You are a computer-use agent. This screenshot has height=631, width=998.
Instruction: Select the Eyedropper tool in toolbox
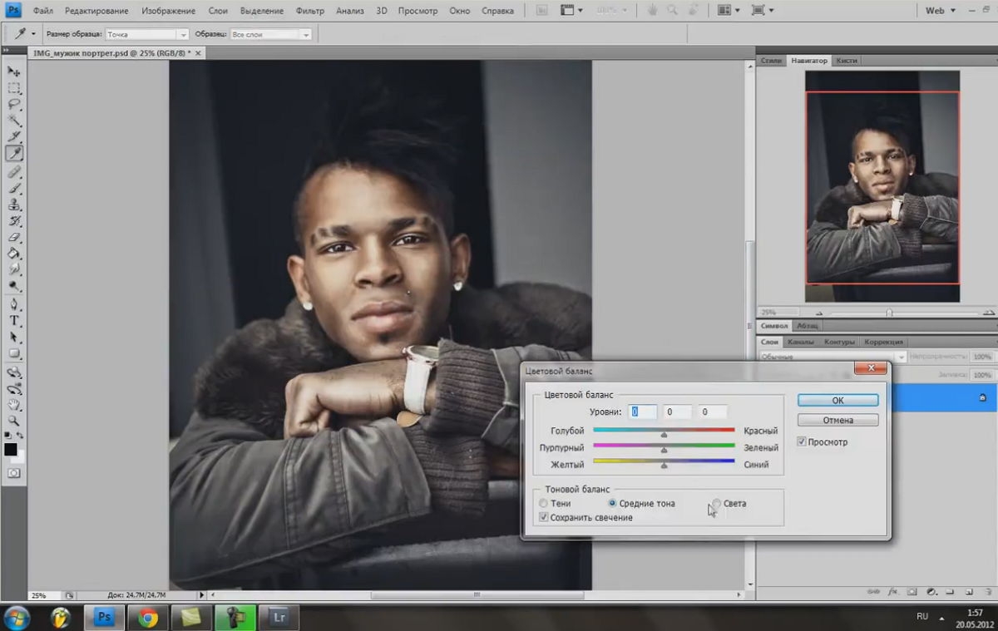(14, 154)
